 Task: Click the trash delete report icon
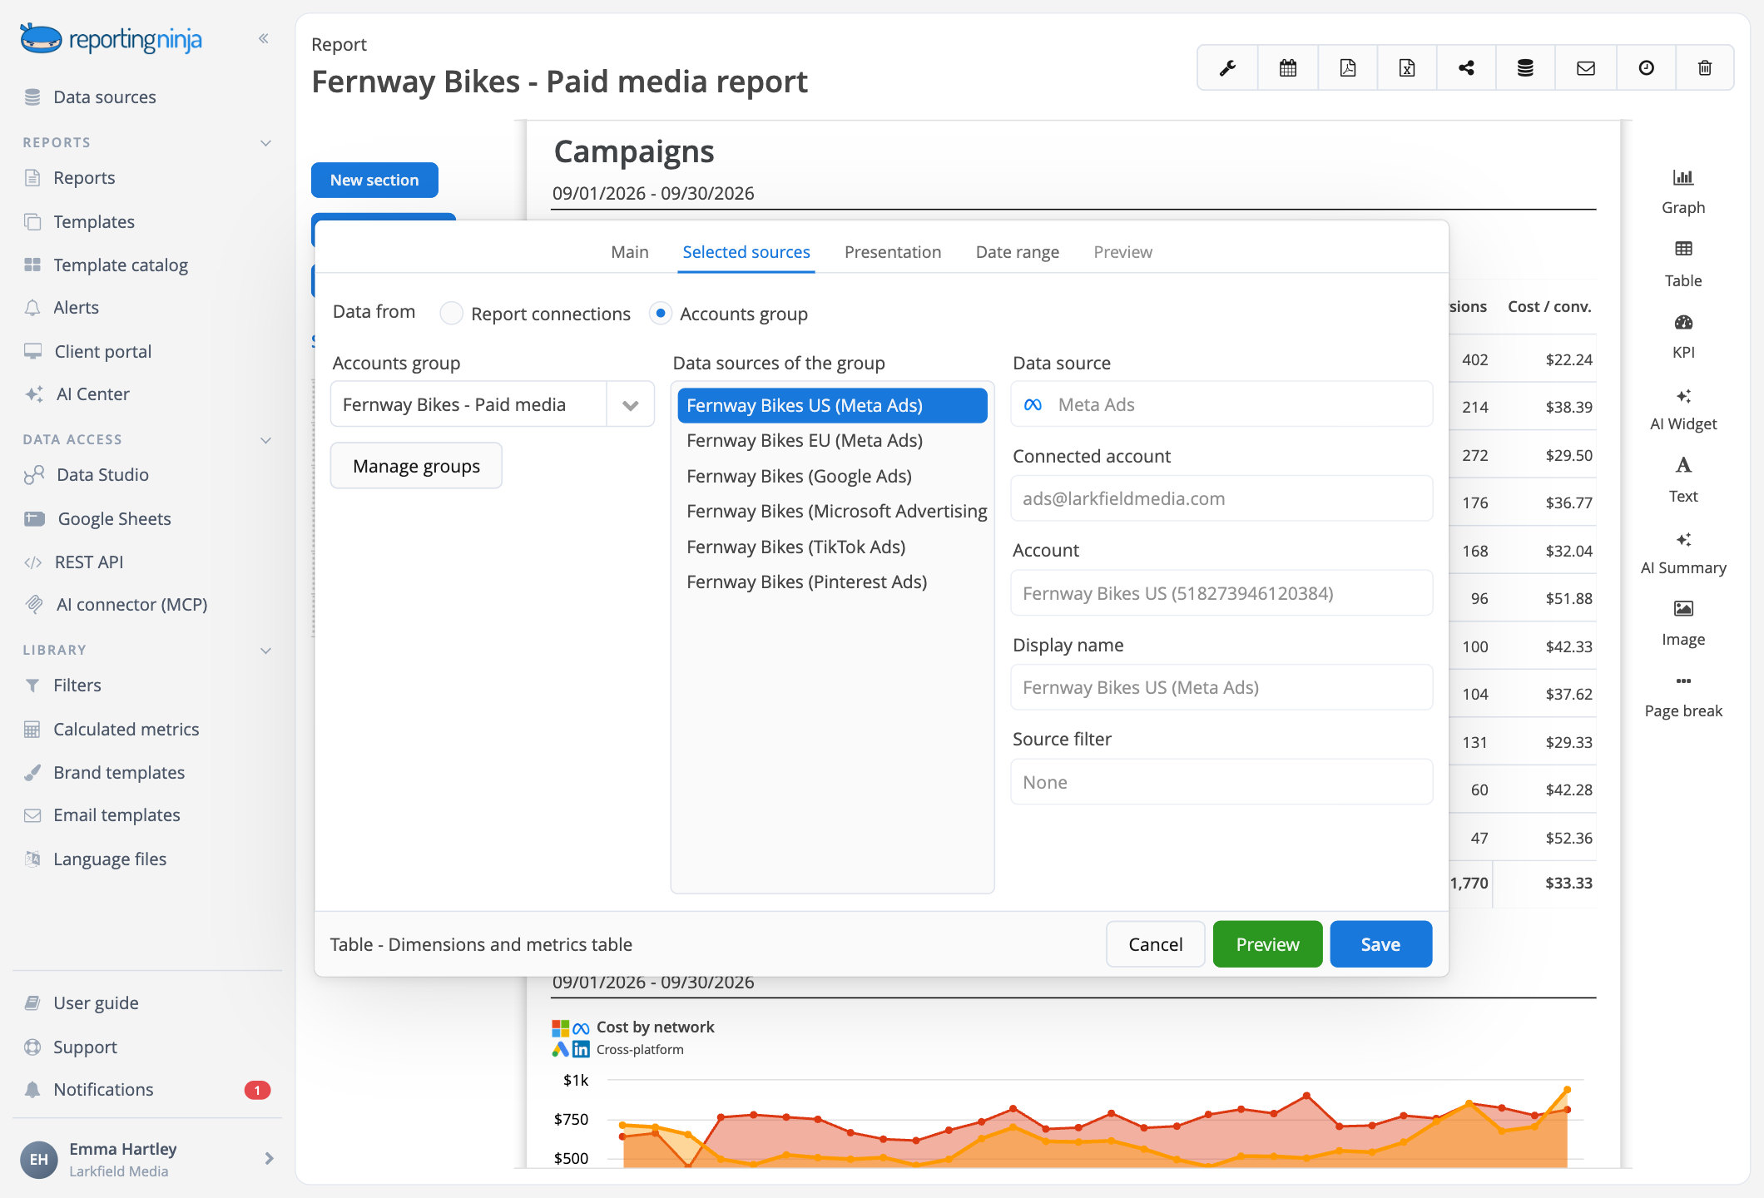[1705, 68]
